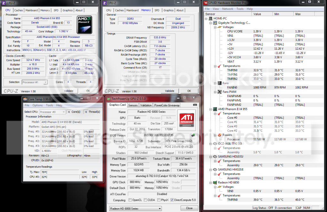The height and width of the screenshot is (212, 327).
Task: Switch to the Sensors tab in GPU-Z
Action: [x=133, y=105]
